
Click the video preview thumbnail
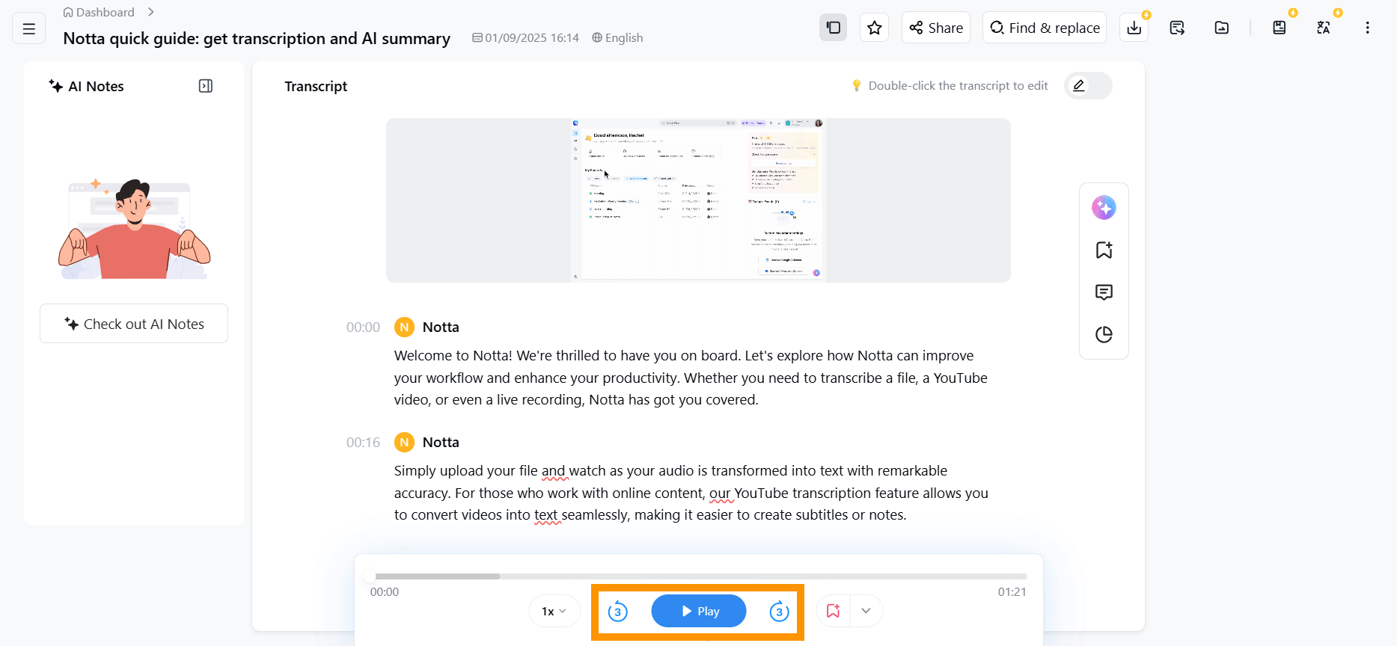[x=698, y=200]
